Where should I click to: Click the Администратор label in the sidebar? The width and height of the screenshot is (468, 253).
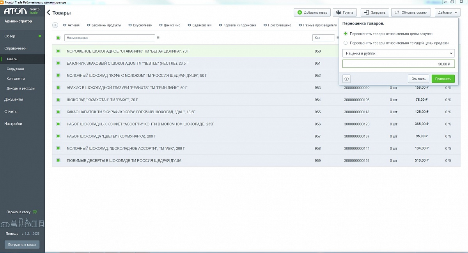tap(18, 21)
